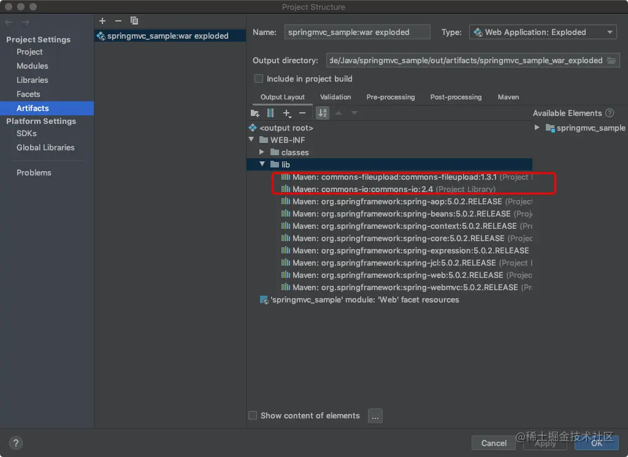The width and height of the screenshot is (628, 457).
Task: Copy the selected artifact configuration
Action: (134, 21)
